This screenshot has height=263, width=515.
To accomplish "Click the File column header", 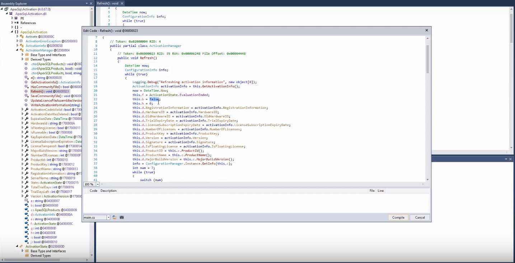I will pyautogui.click(x=372, y=191).
